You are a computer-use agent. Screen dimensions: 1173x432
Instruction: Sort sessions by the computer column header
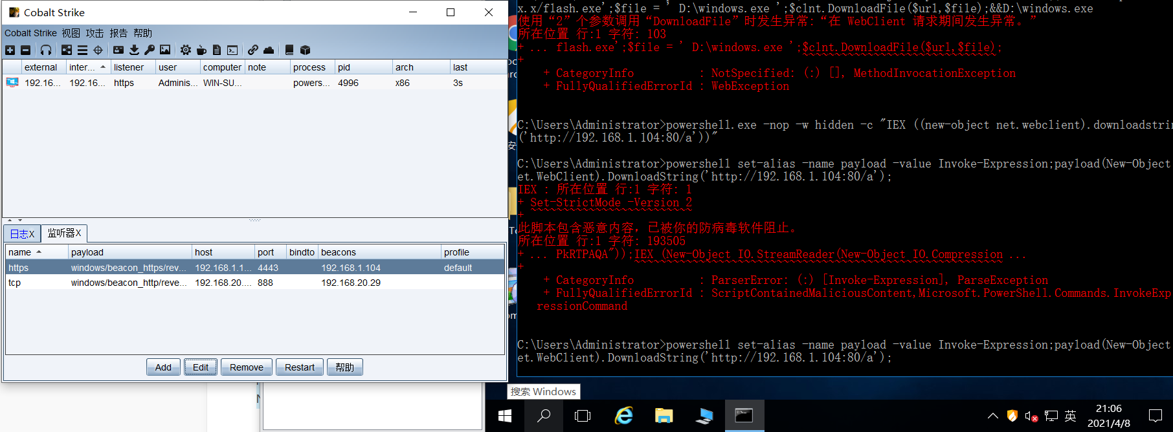(222, 67)
